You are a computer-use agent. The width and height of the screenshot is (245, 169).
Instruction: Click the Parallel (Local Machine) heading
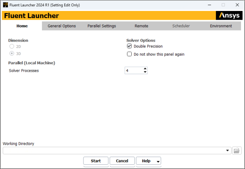click(x=32, y=63)
